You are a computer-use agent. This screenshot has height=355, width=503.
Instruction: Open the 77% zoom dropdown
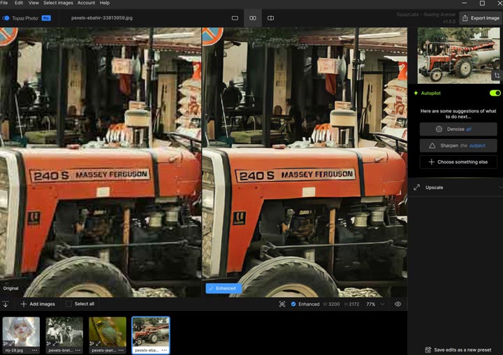[x=375, y=304]
